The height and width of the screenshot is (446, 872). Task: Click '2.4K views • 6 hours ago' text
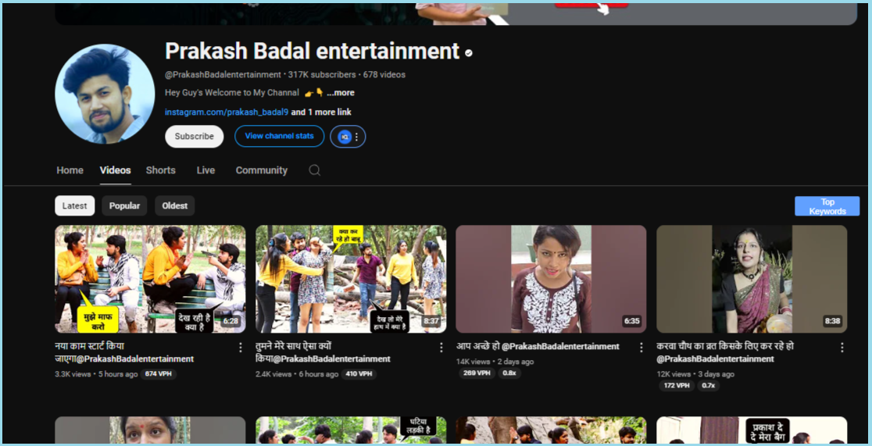tap(297, 374)
